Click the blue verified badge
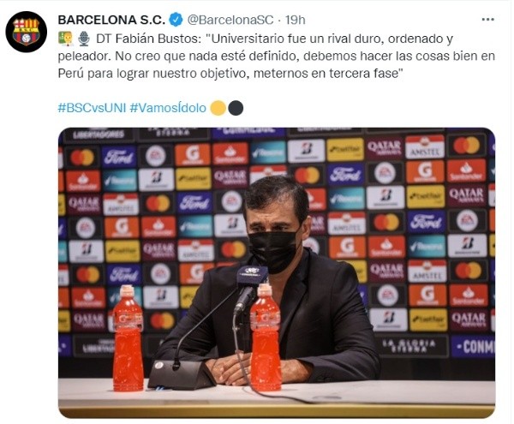Image resolution: width=514 pixels, height=424 pixels. (176, 20)
